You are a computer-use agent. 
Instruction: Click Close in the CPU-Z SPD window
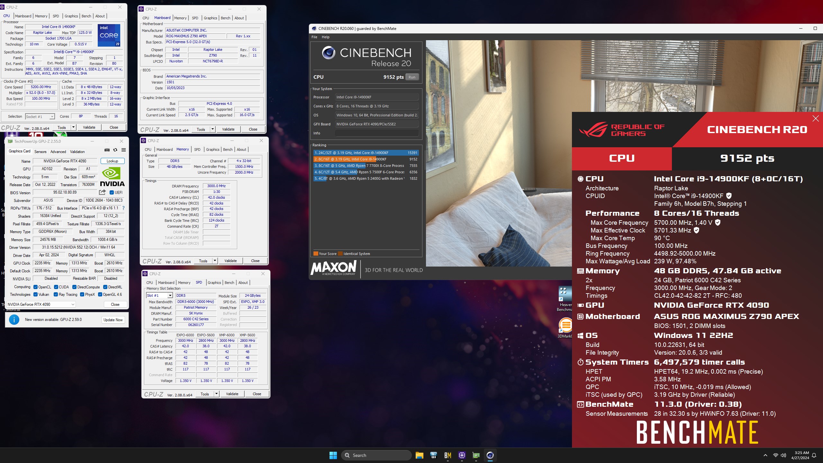pyautogui.click(x=257, y=394)
